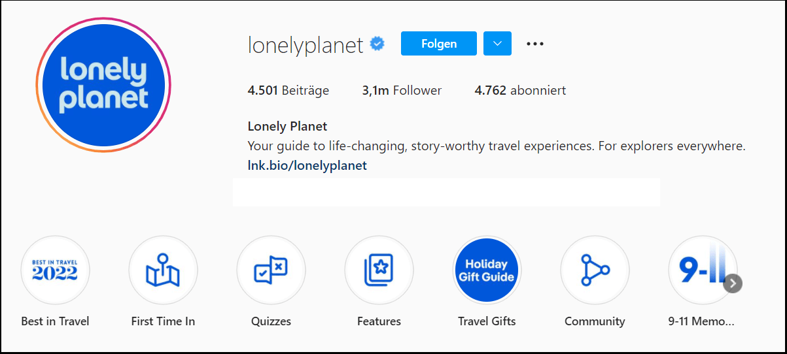Open the Holiday Gift Guide highlight
787x354 pixels.
tap(487, 270)
